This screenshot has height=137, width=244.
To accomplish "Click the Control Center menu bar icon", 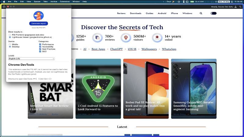I will tap(232, 2).
